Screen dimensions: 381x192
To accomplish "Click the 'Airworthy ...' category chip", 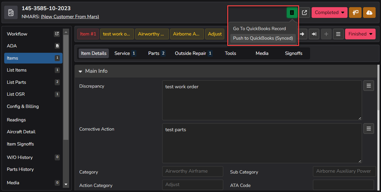I will [x=152, y=34].
